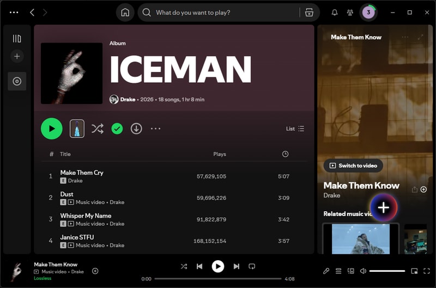
Task: Open the profile avatar menu
Action: (x=368, y=12)
